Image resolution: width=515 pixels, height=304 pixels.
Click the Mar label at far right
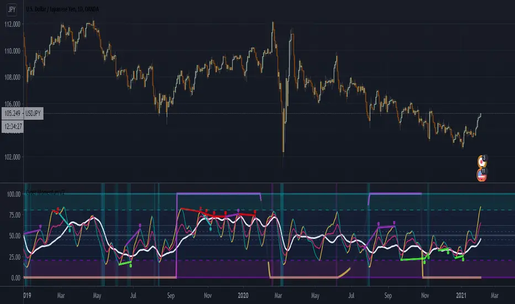click(x=495, y=296)
